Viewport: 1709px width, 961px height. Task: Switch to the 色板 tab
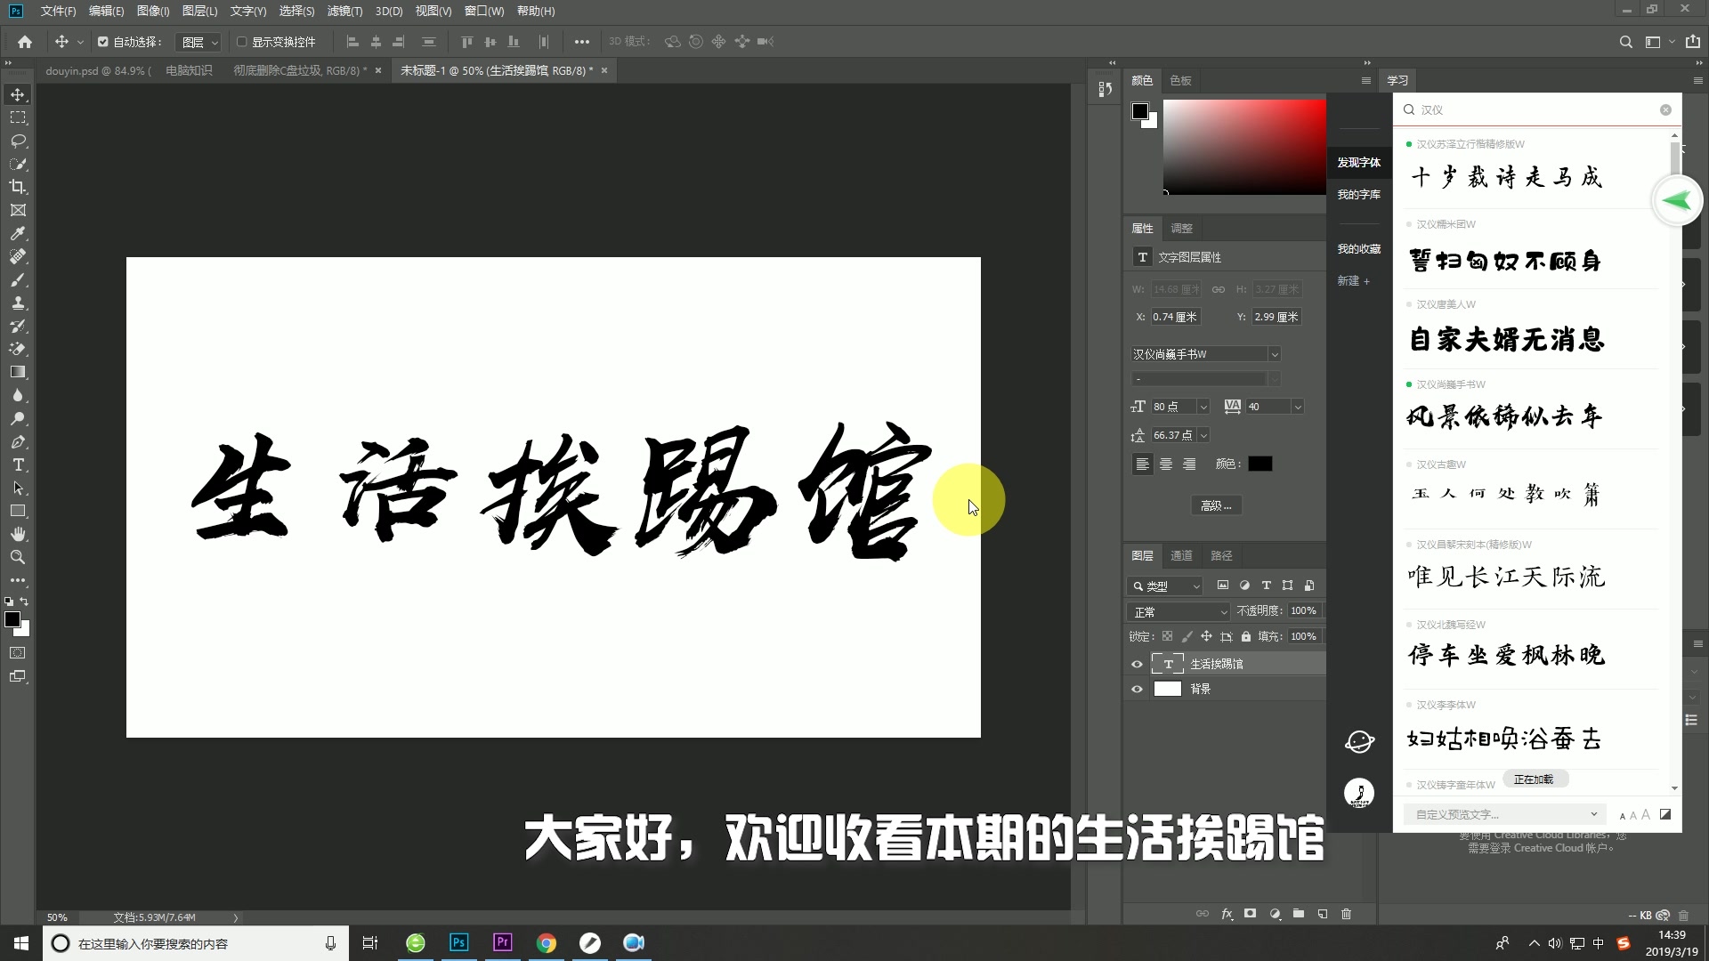point(1179,80)
